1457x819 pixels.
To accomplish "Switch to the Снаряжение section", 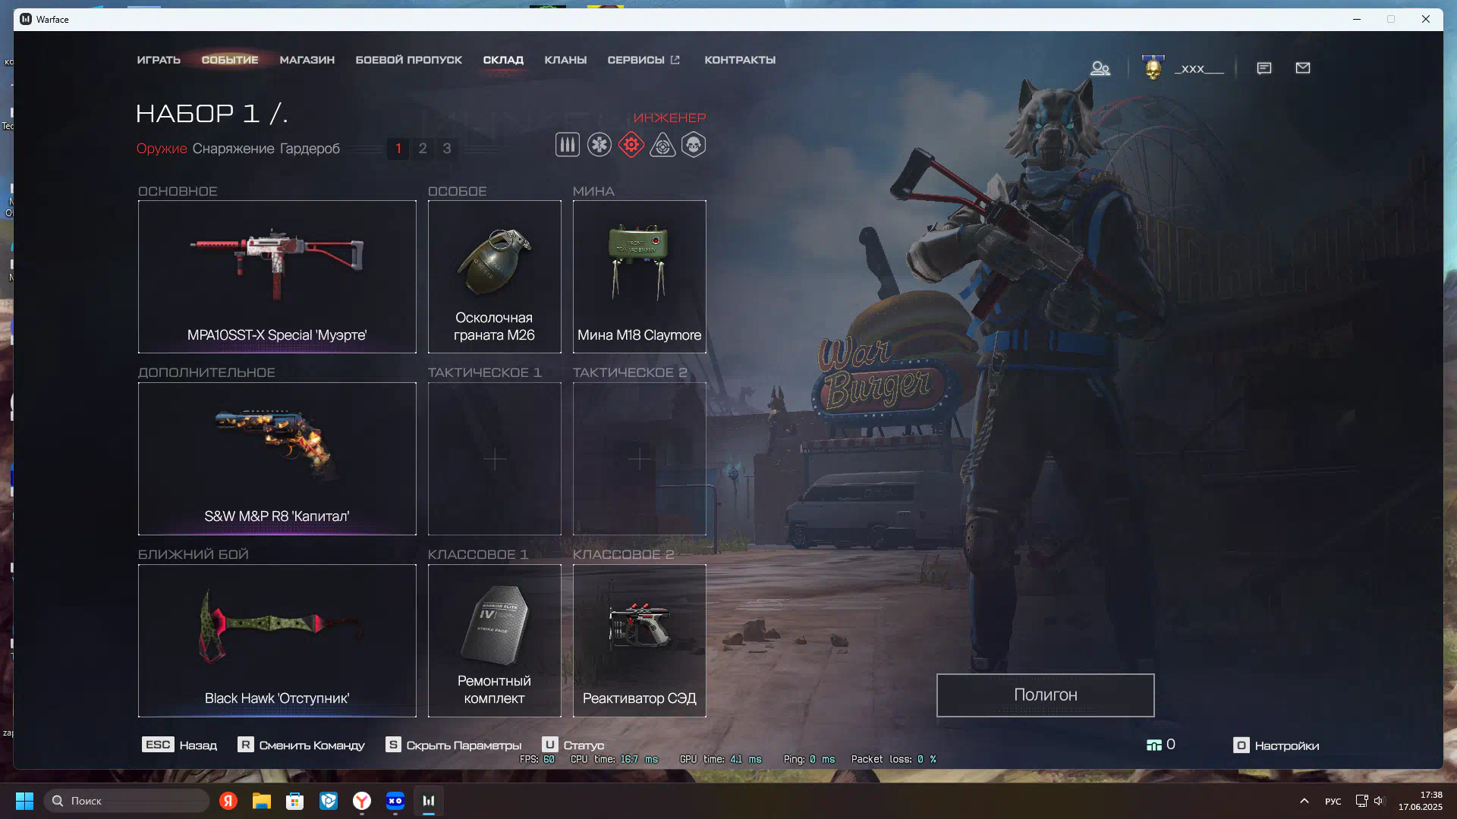I will tap(233, 149).
